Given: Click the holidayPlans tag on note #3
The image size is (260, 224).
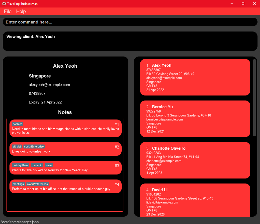Looking at the screenshot, I should coord(20,165).
